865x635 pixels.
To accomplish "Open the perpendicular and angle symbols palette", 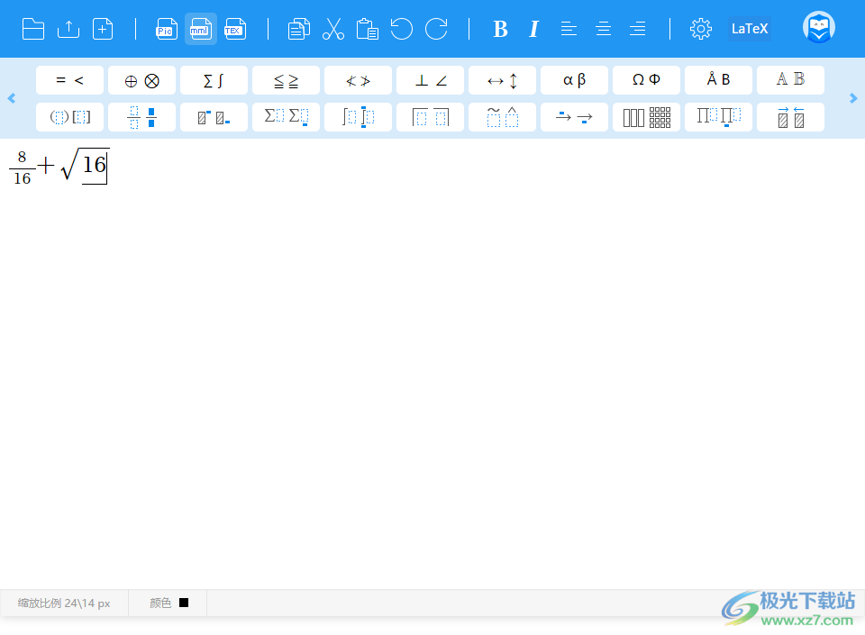I will (430, 80).
